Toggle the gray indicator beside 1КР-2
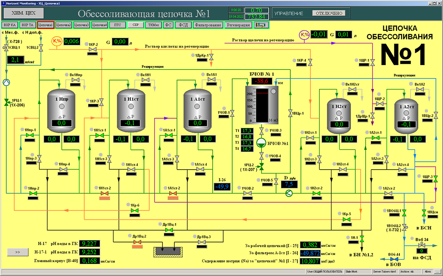Screen dimensions: 443x276 (87, 44)
